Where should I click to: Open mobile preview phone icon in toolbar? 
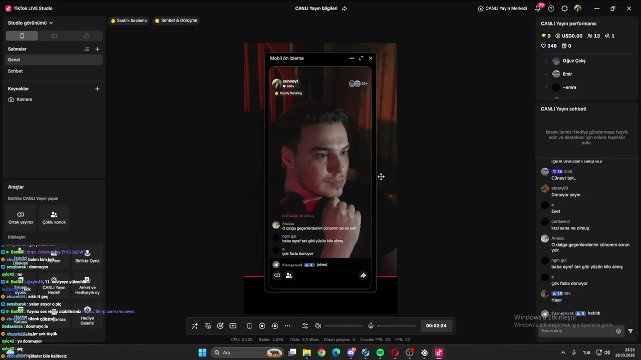(x=249, y=326)
